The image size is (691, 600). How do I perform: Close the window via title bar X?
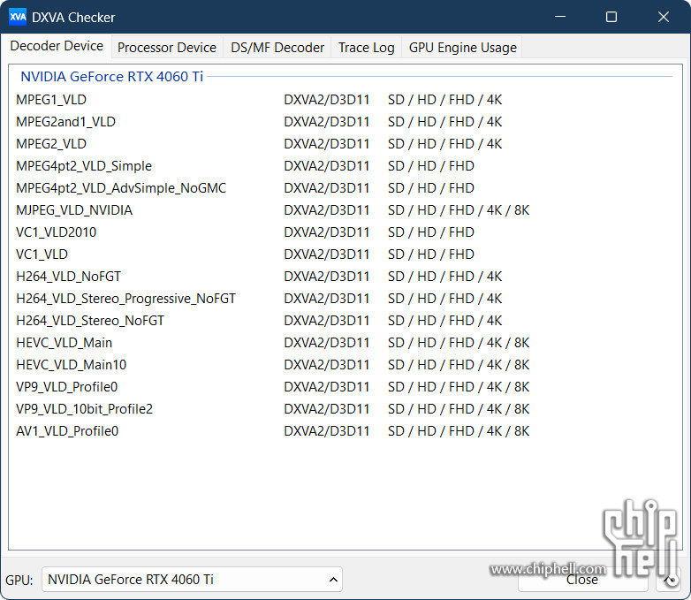pyautogui.click(x=664, y=17)
